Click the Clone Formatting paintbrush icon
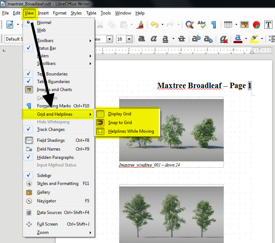Screen dimensions: 275x243 (x=140, y=25)
